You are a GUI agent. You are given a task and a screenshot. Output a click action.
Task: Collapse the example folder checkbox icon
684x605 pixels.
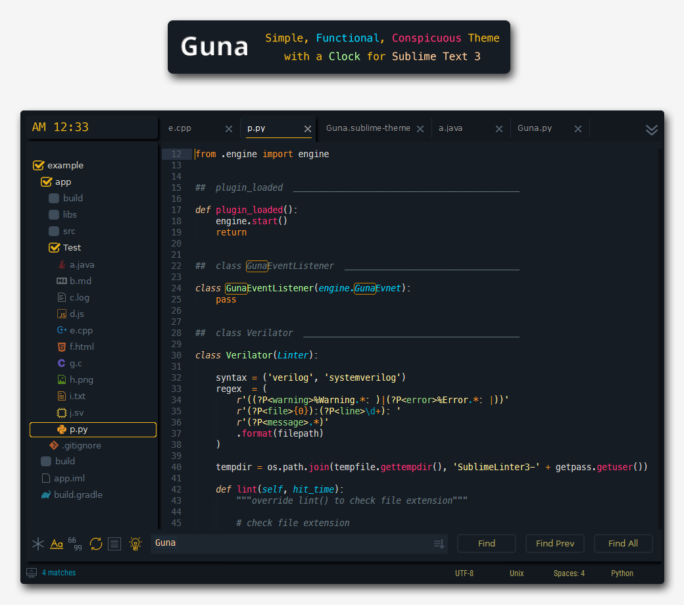tap(38, 165)
